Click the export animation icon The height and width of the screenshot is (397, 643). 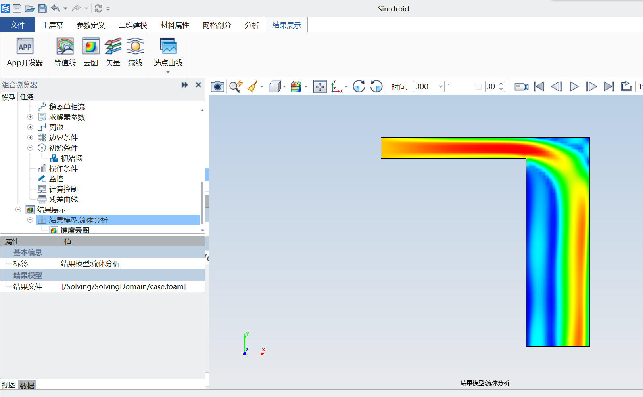[626, 86]
